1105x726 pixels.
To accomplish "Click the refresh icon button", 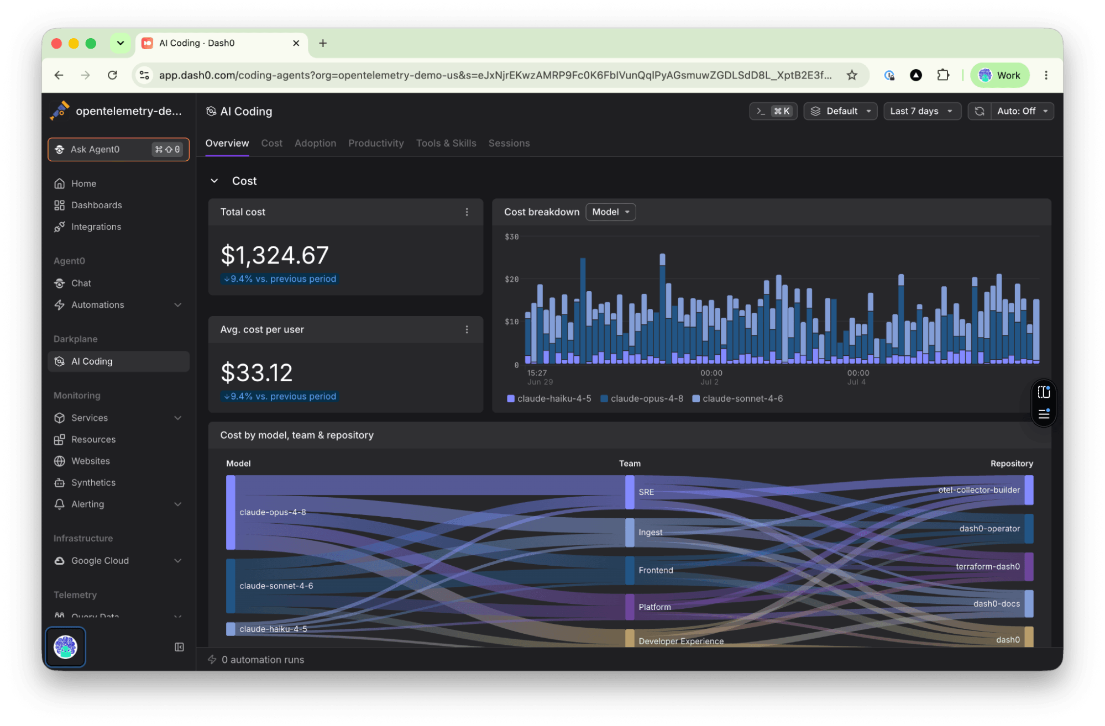I will pyautogui.click(x=979, y=111).
